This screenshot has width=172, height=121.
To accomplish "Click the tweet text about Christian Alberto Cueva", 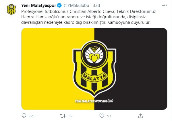I will tap(88, 17).
